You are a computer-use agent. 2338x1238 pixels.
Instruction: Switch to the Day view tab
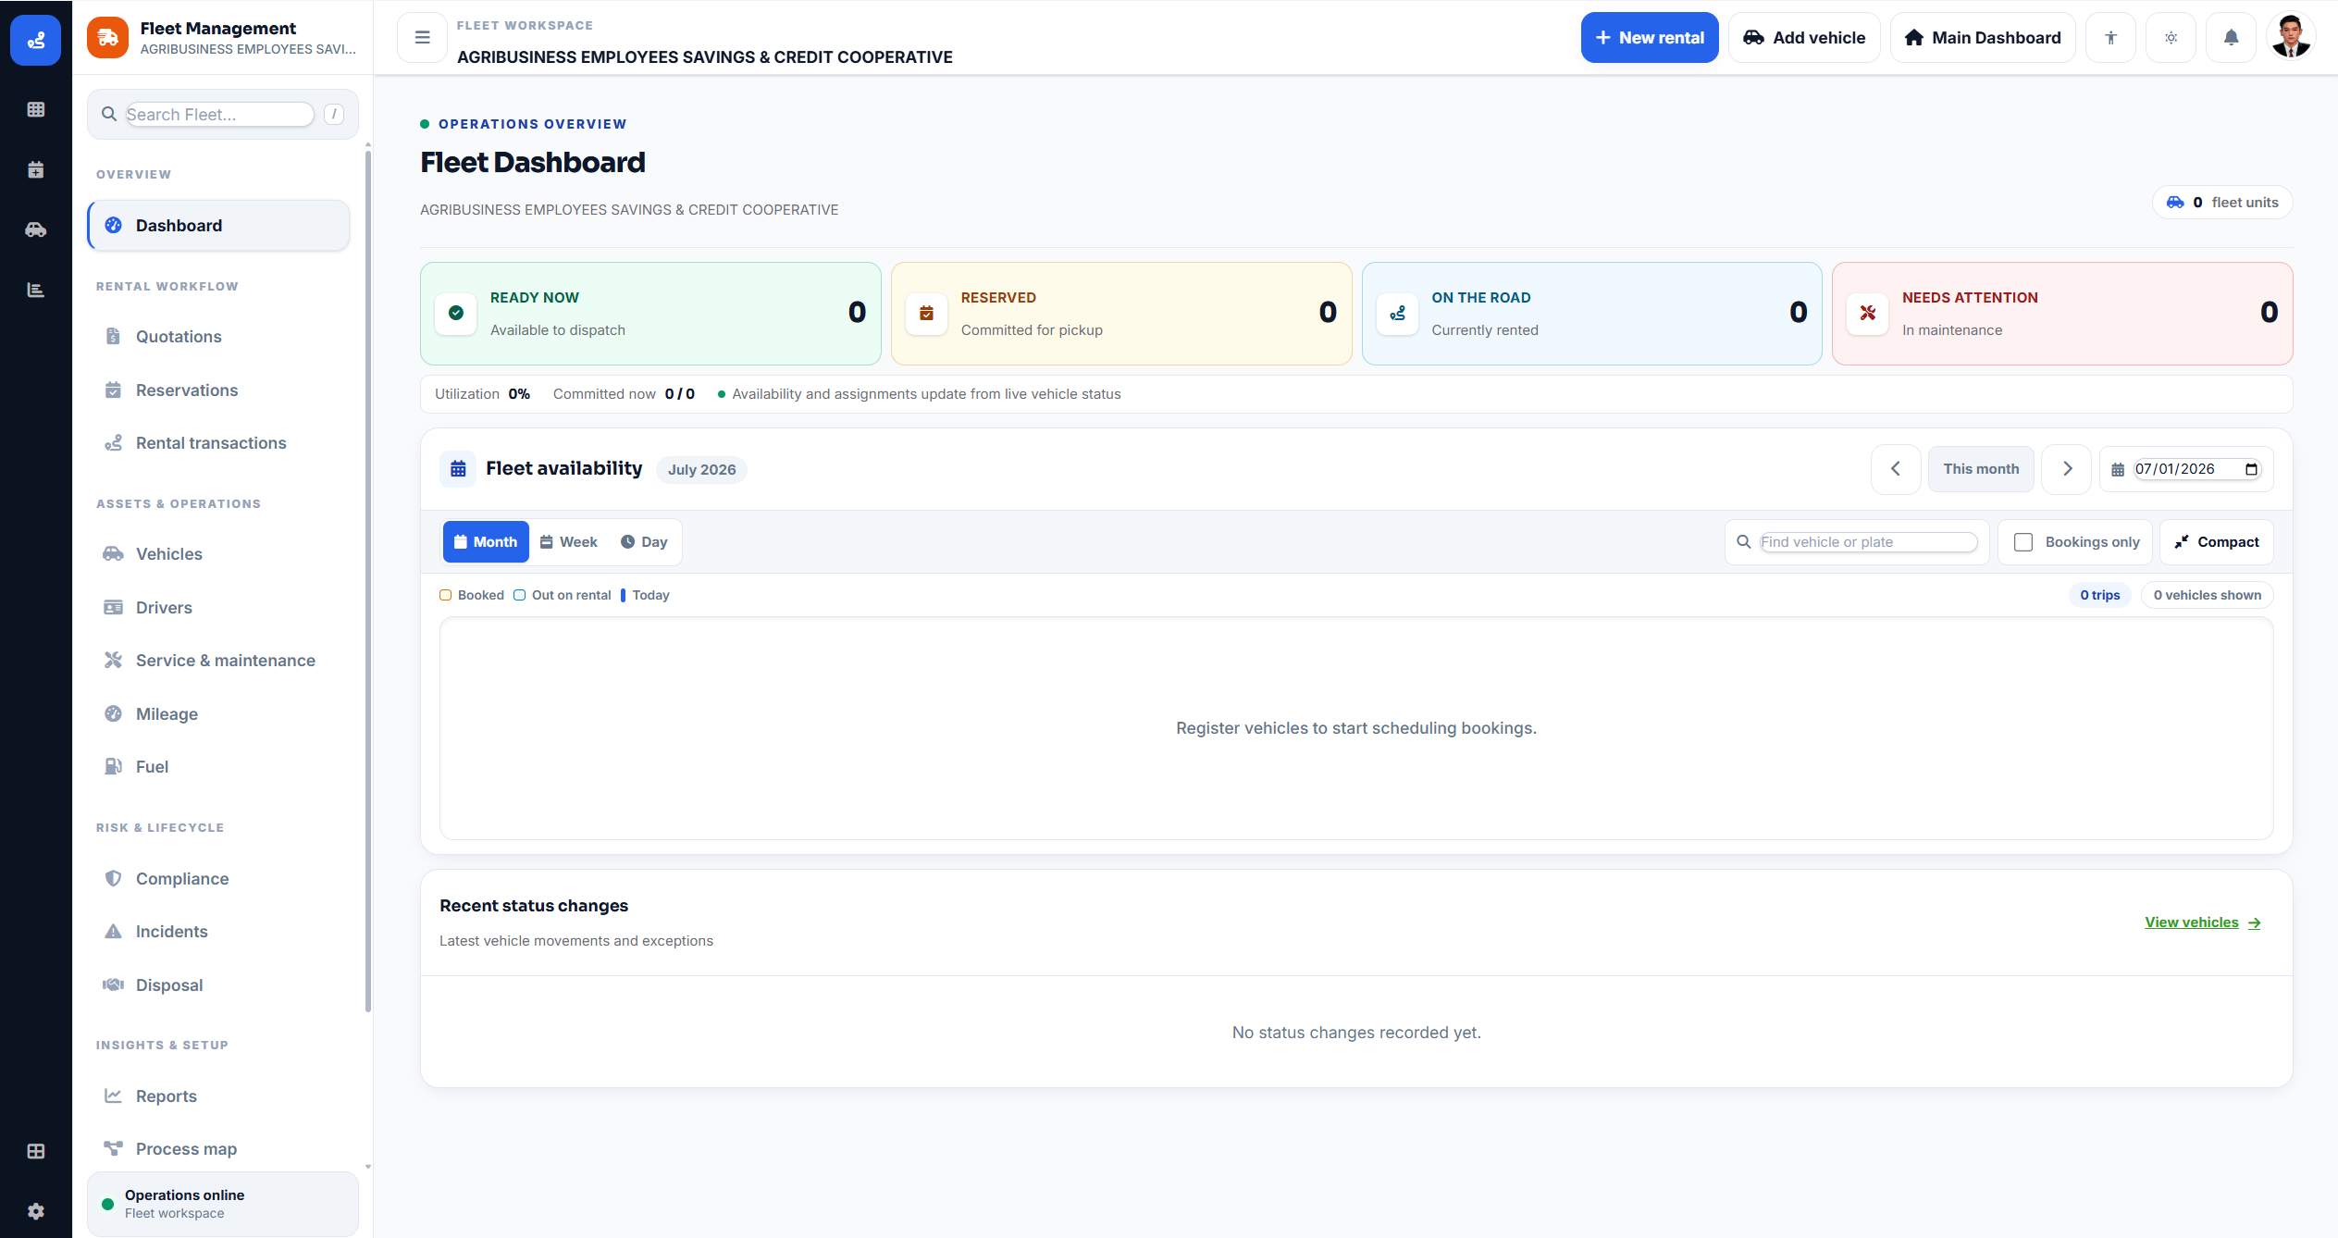(x=644, y=542)
